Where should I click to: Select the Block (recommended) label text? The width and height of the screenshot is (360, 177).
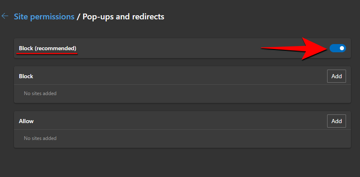47,49
